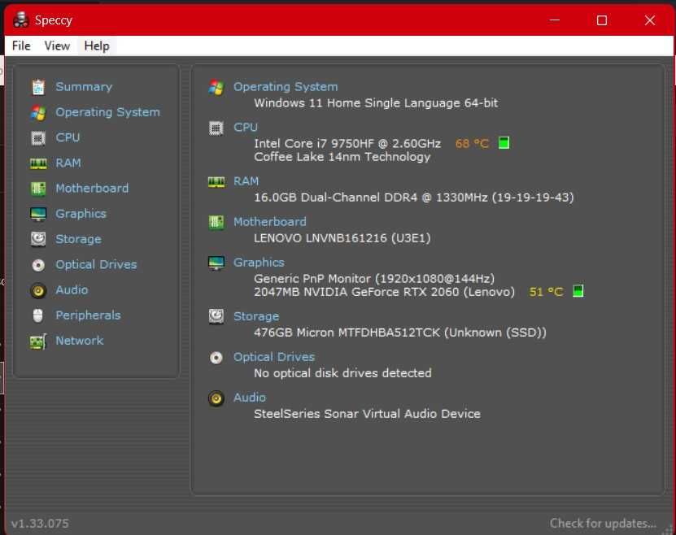Select Optical Drives in the sidebar

click(x=96, y=264)
